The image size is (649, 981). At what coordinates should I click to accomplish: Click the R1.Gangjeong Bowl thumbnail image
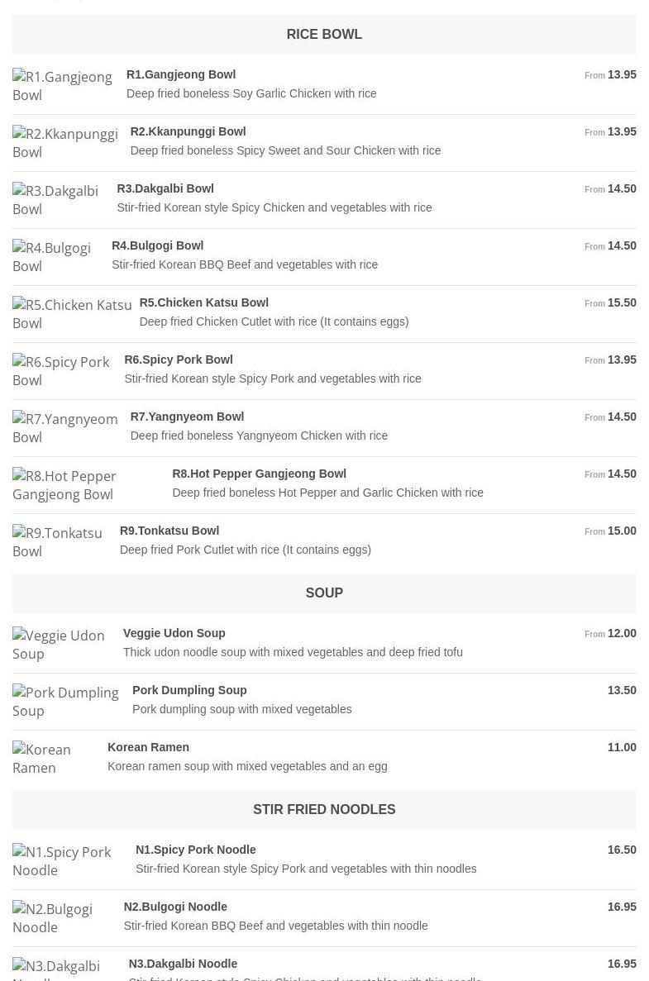[x=63, y=86]
